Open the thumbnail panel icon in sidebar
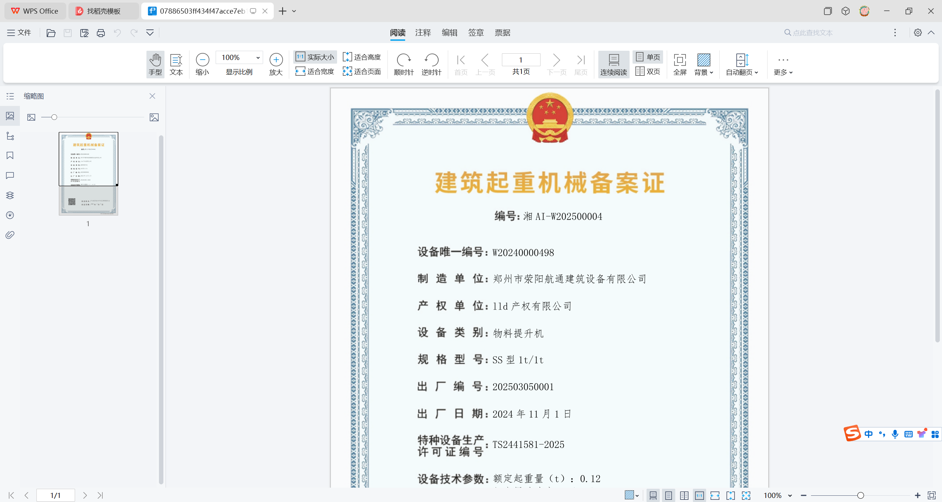 tap(10, 116)
